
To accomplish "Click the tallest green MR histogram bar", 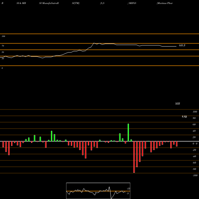I will [128, 133].
